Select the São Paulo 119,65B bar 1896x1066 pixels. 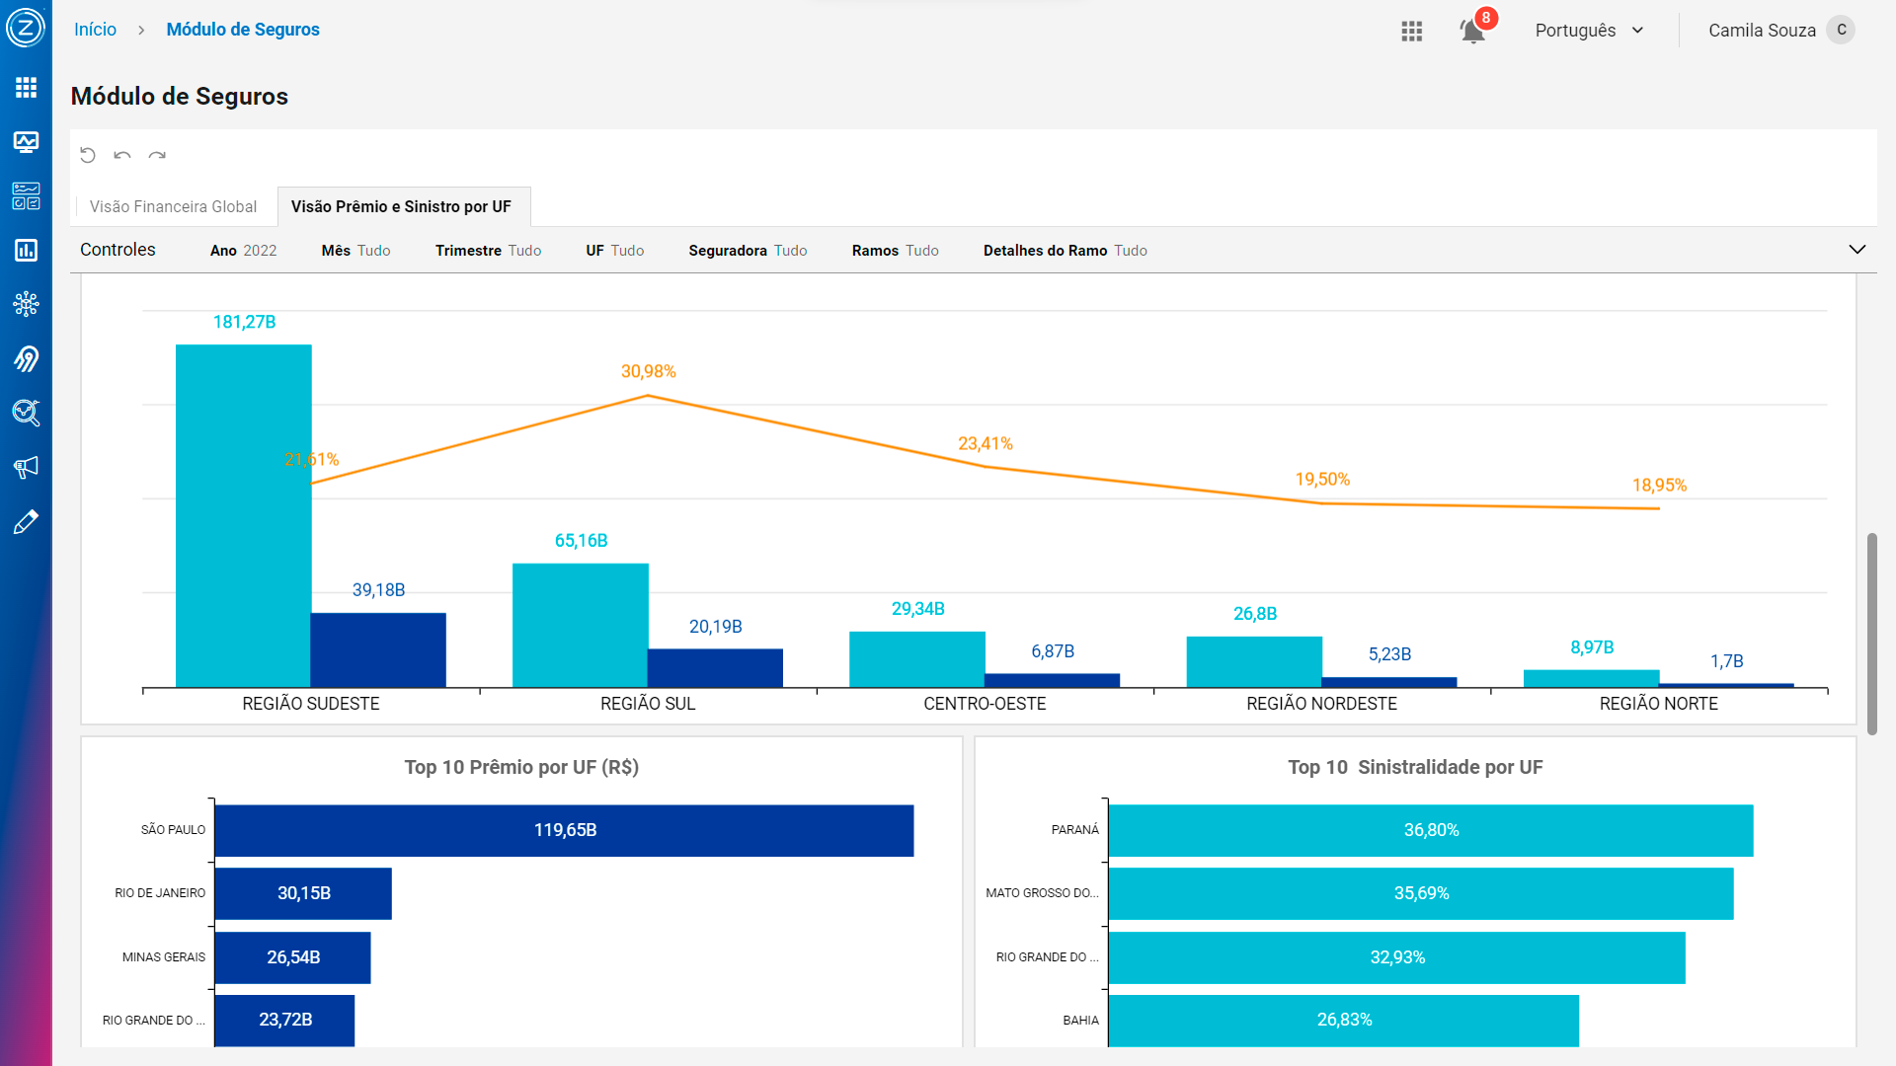tap(564, 830)
